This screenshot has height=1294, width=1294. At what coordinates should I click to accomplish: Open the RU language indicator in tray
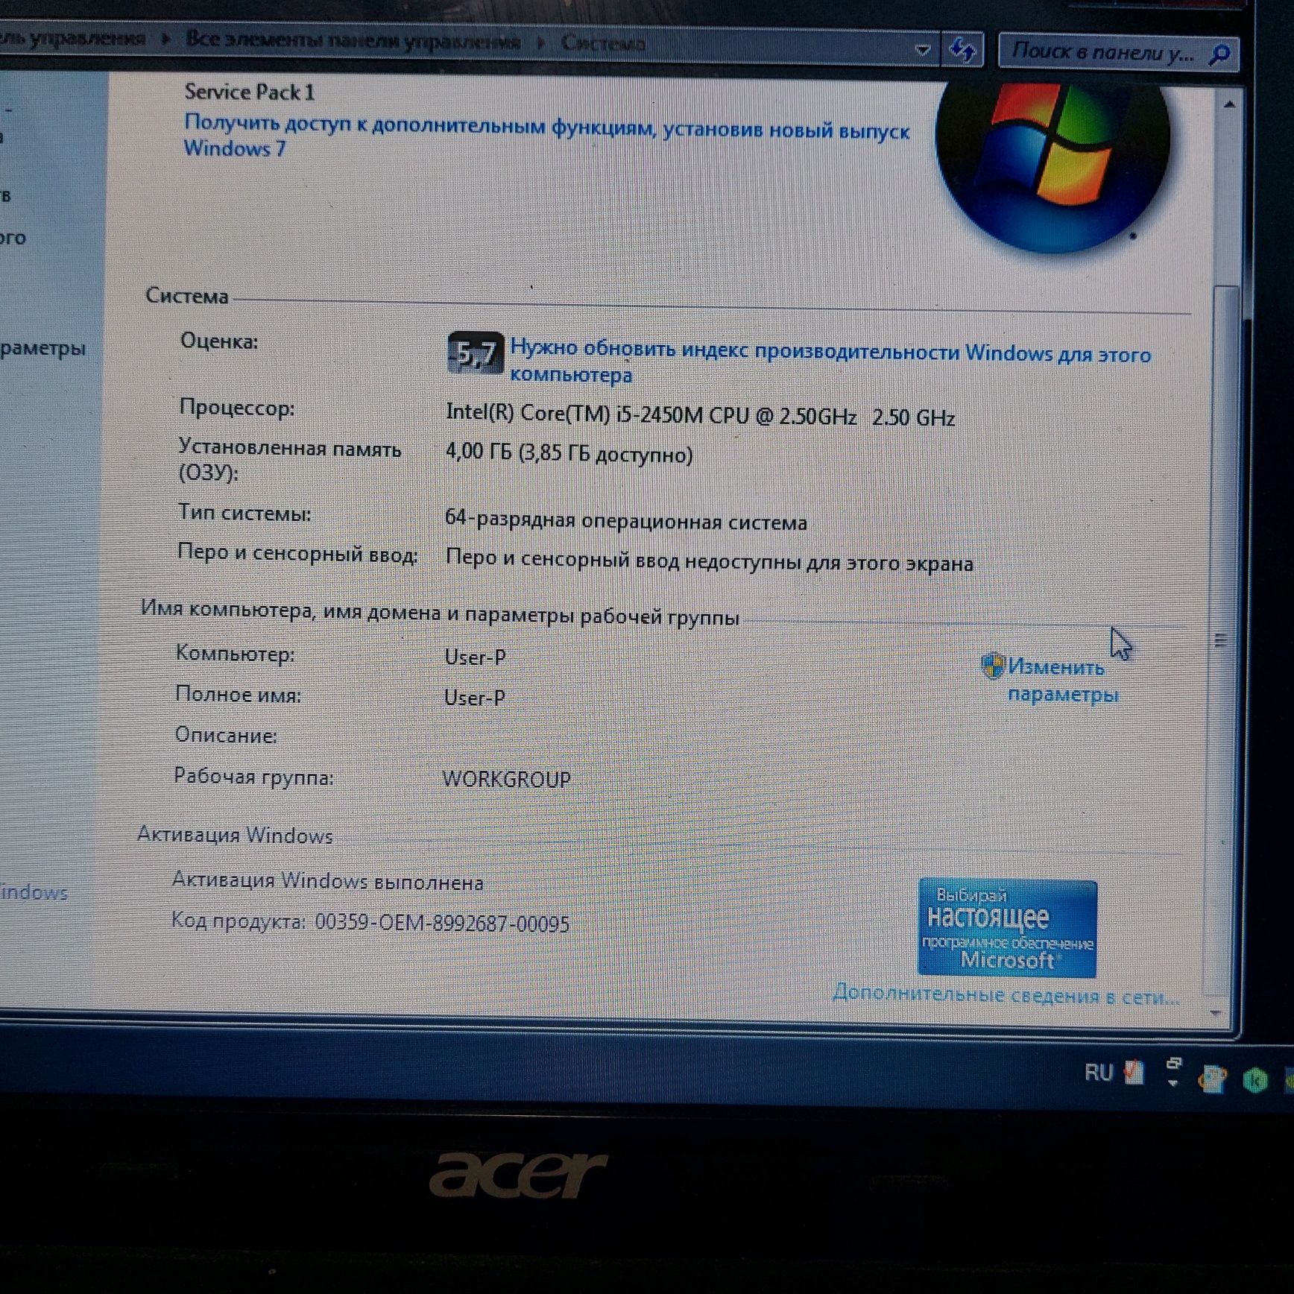[1099, 1073]
